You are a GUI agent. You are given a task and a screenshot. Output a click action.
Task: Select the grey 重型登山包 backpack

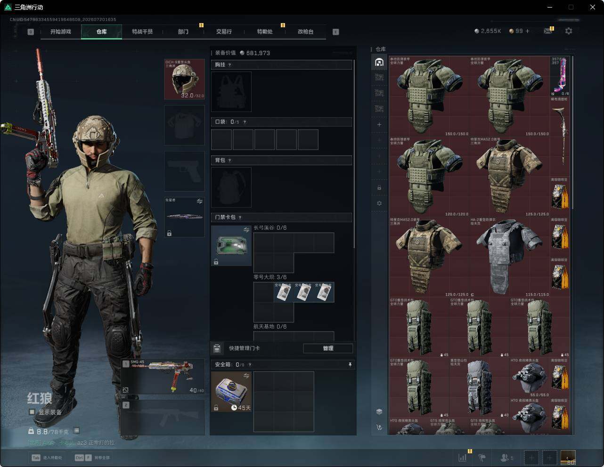(x=480, y=388)
